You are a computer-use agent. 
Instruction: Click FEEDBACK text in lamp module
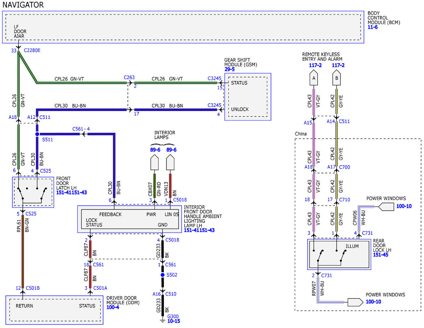click(110, 214)
